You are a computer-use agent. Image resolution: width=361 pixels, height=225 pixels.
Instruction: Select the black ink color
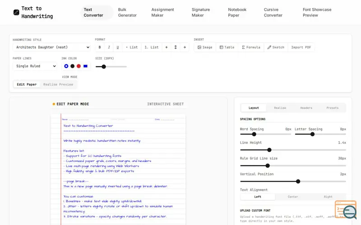(x=73, y=66)
